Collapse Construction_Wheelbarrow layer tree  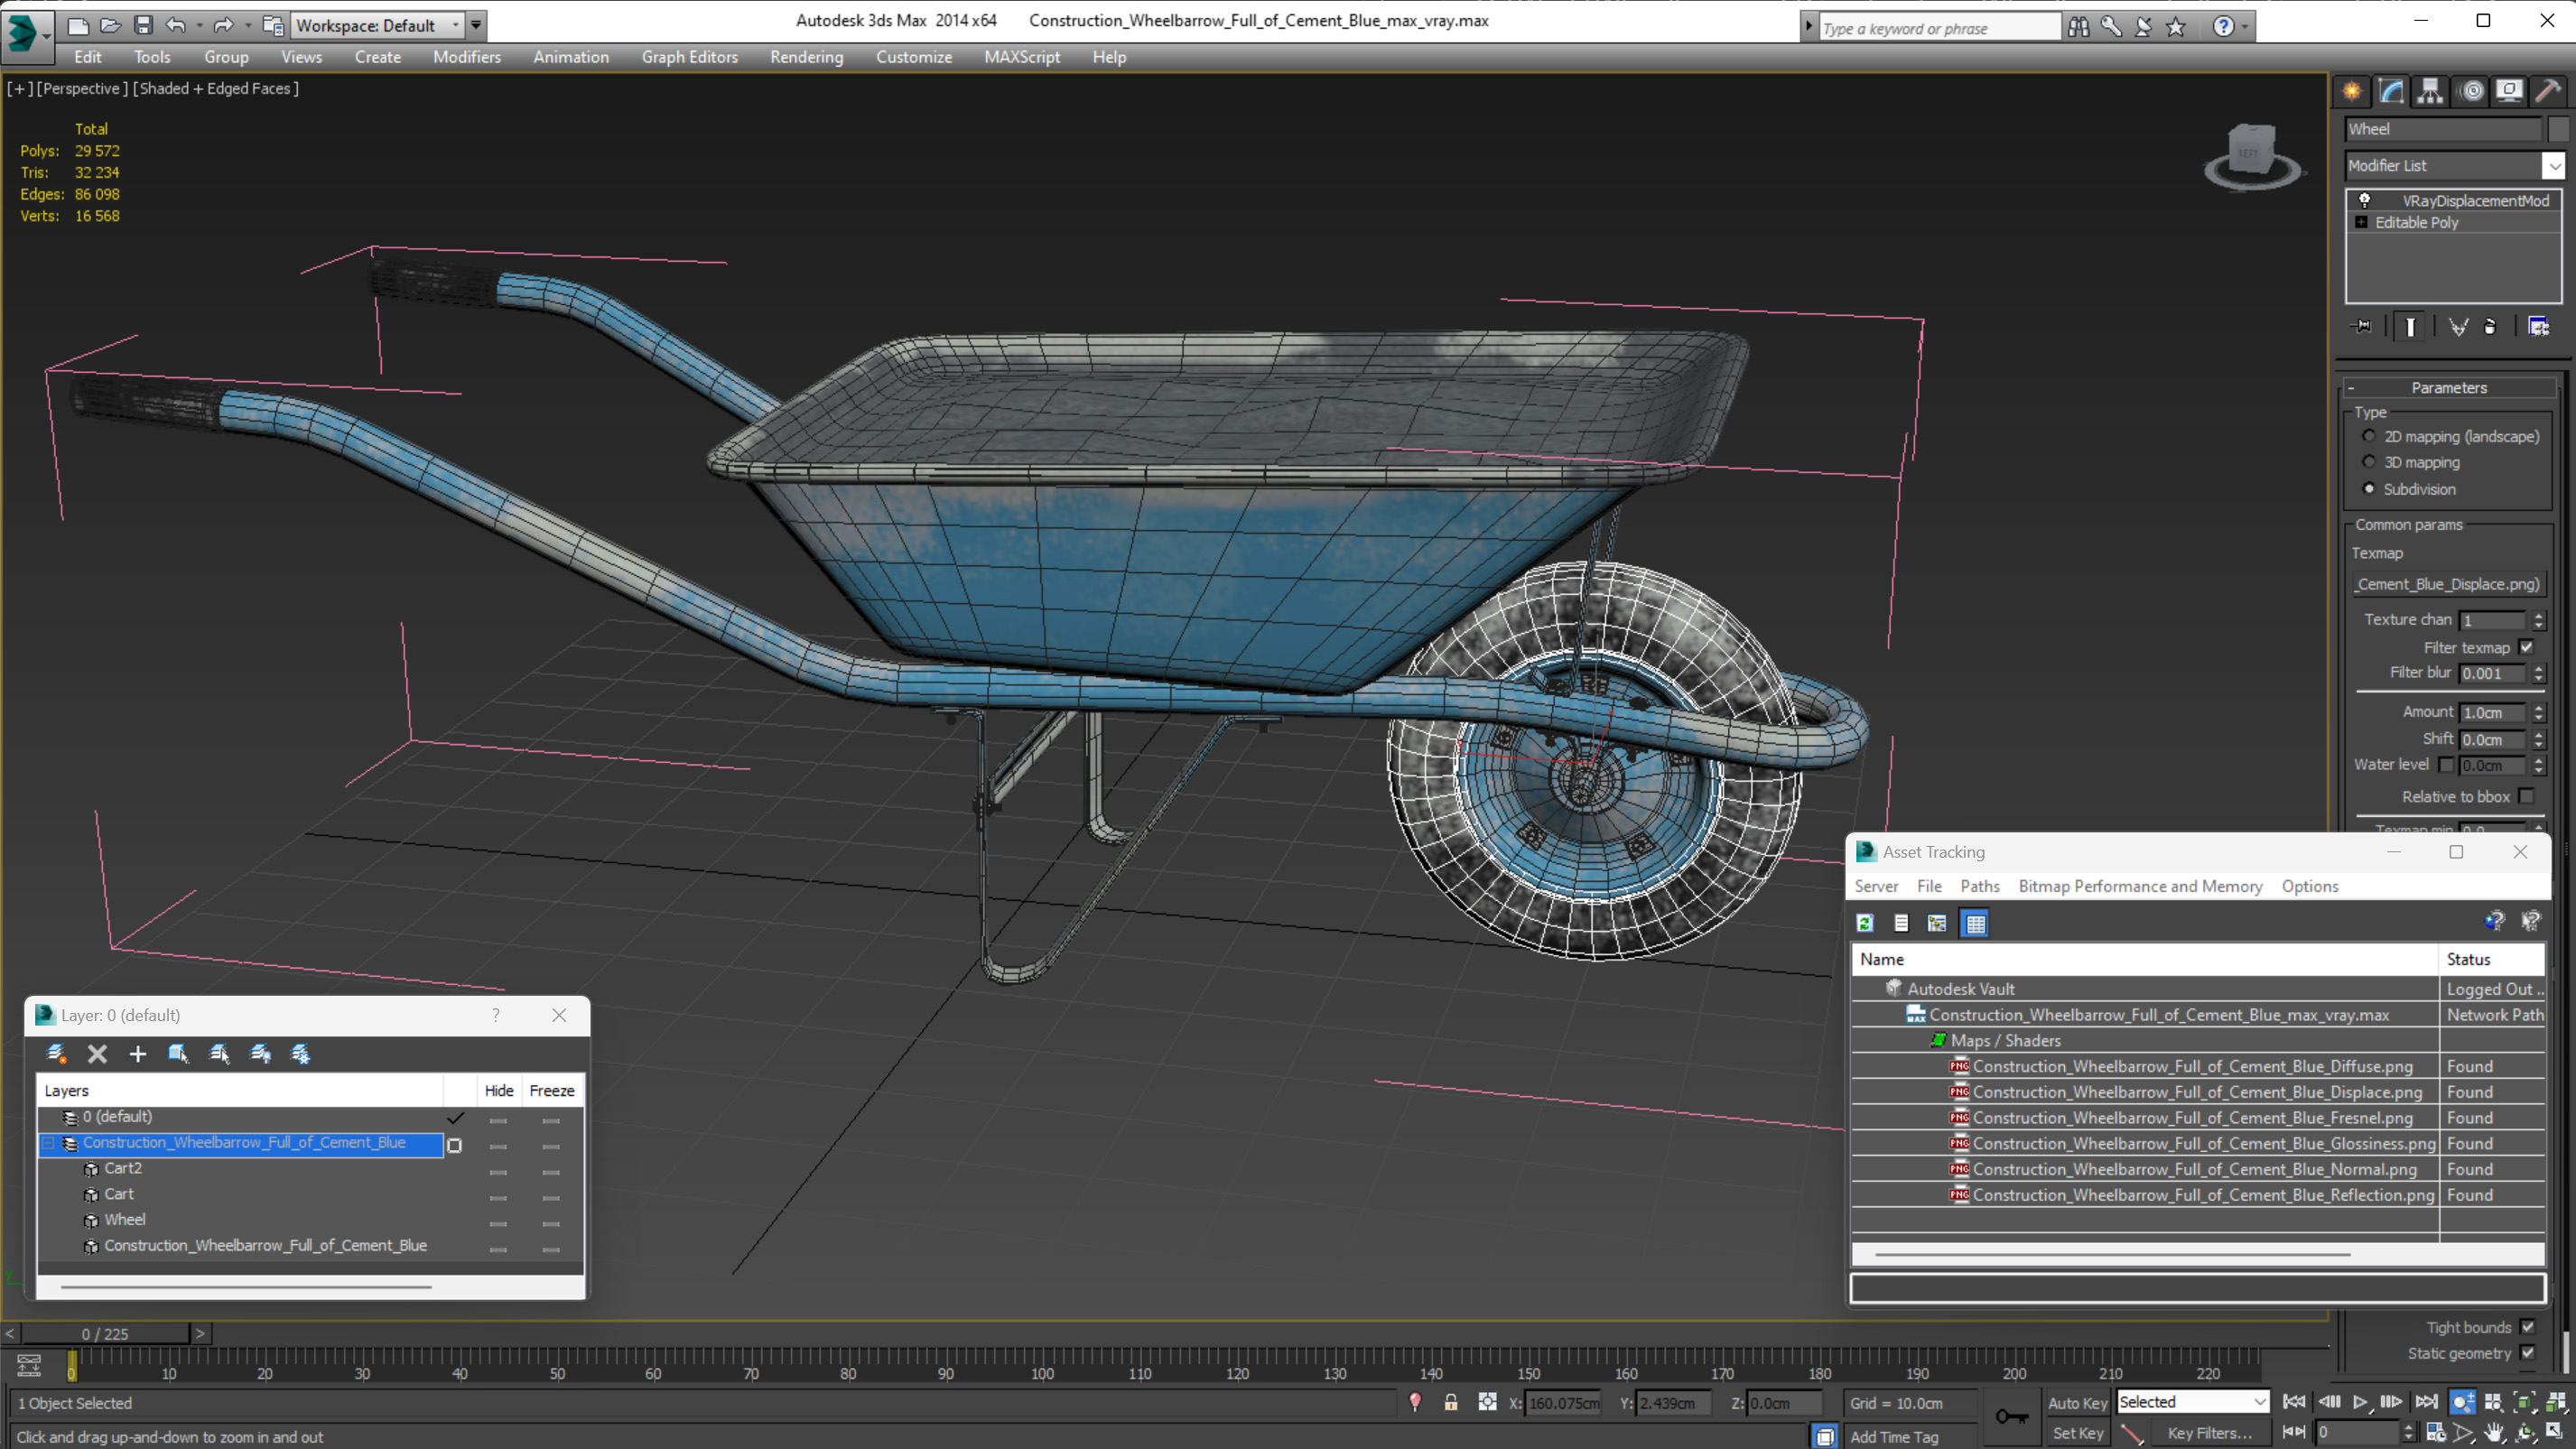coord(48,1142)
